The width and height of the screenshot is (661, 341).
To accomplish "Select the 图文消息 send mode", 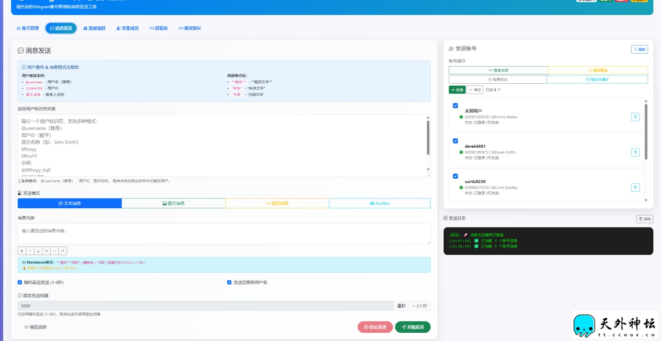I will (173, 204).
